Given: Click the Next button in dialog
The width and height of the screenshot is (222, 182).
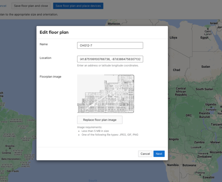Looking at the screenshot, I should (159, 154).
